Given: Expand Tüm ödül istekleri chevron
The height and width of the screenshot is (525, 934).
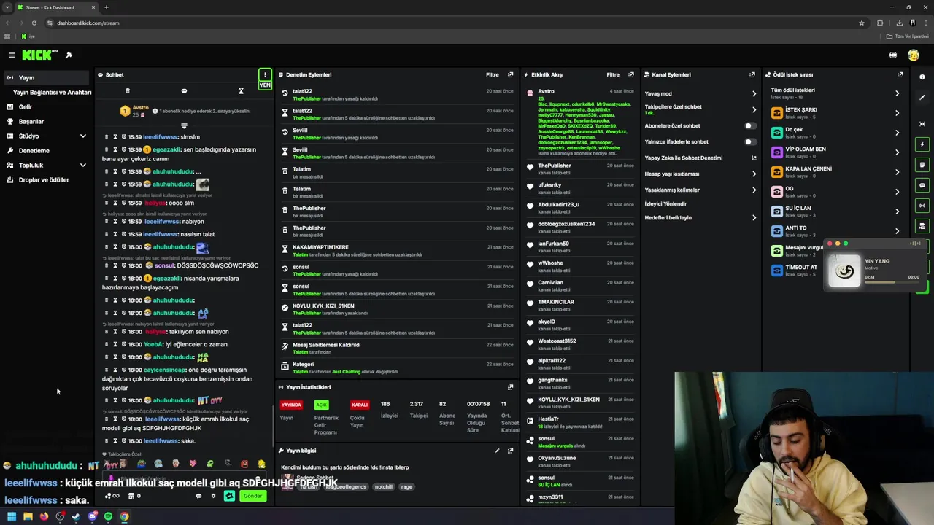Looking at the screenshot, I should pyautogui.click(x=897, y=93).
